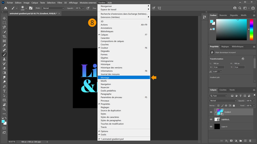Click Source de duplication entry
The image size is (257, 144).
(x=124, y=110)
